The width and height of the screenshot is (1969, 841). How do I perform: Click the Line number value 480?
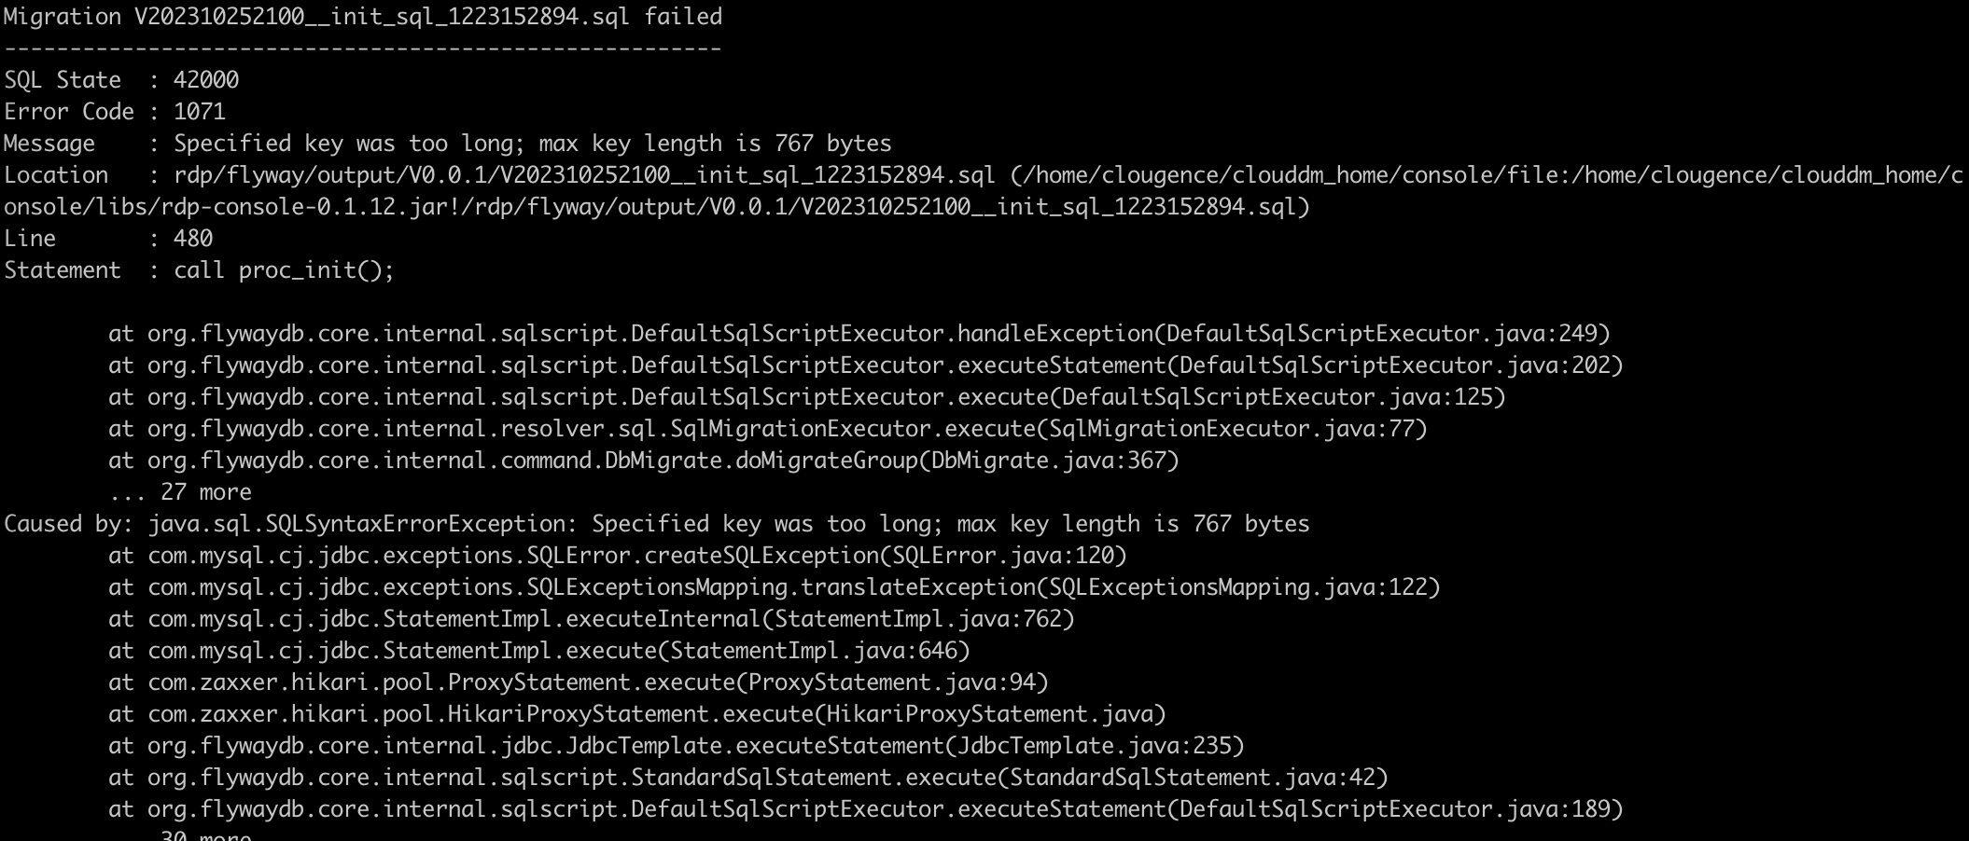193,239
